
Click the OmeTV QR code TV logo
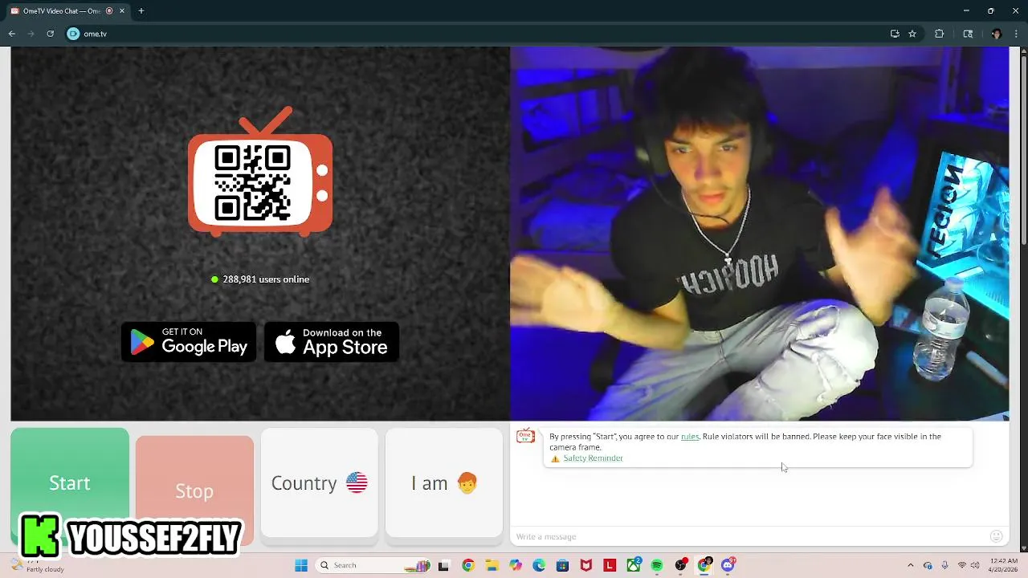(260, 172)
